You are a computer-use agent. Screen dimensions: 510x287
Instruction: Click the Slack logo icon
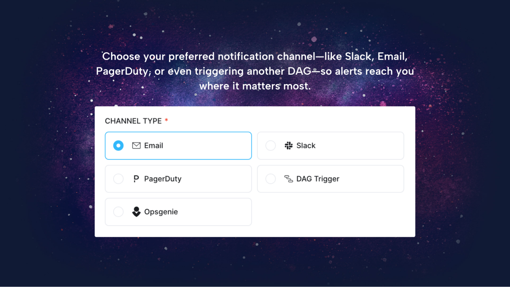click(x=289, y=146)
